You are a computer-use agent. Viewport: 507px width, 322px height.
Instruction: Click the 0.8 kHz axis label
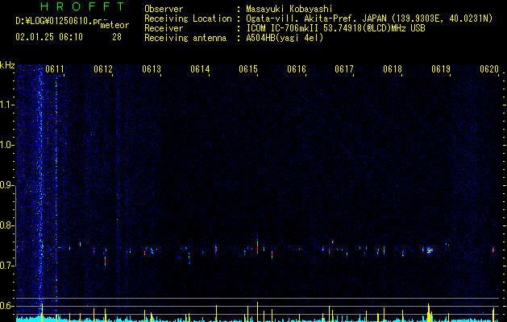(7, 225)
